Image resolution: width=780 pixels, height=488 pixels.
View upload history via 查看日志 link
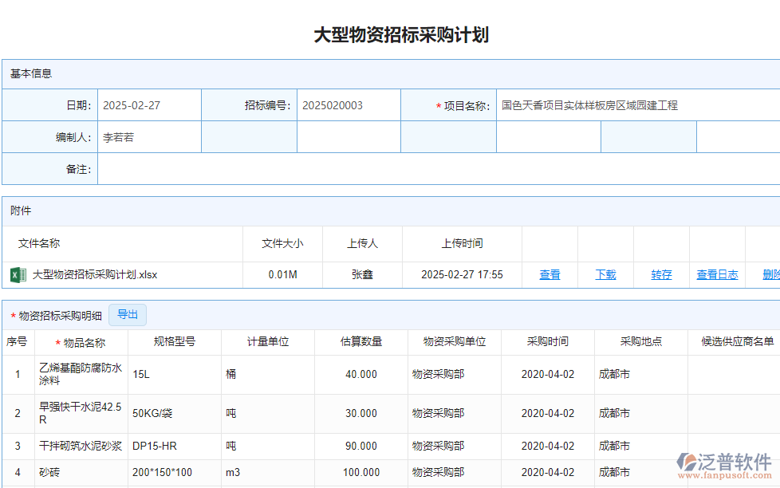click(x=716, y=274)
